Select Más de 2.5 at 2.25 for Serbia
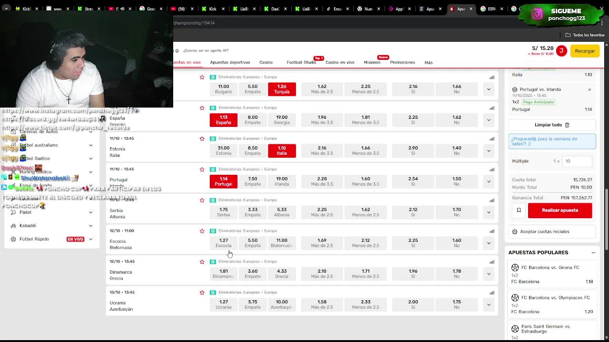 (322, 212)
